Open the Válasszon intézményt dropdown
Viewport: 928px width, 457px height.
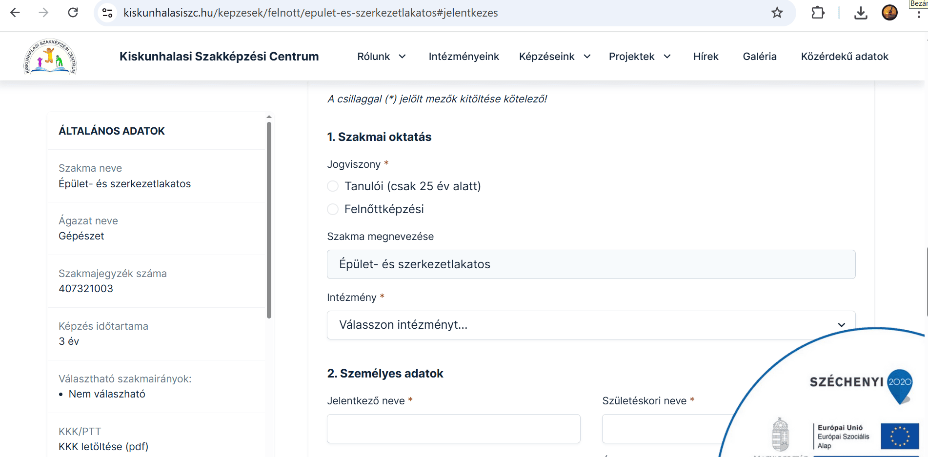[x=591, y=325]
